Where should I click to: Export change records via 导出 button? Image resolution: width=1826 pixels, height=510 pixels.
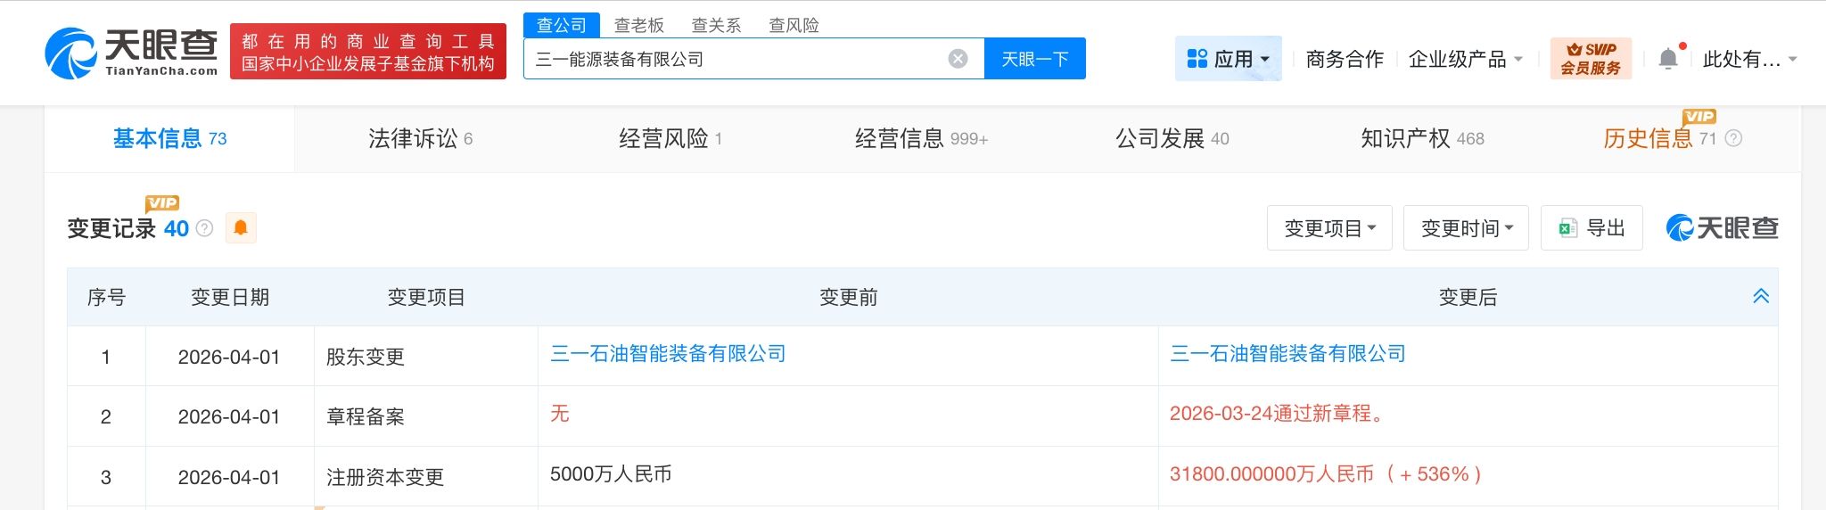pos(1592,228)
